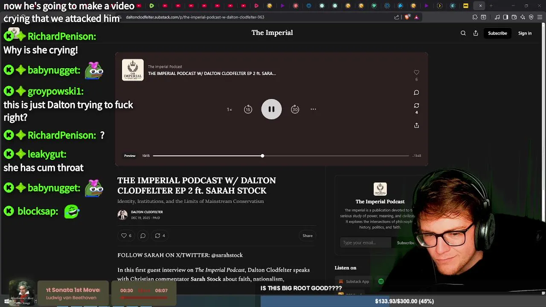Toggle the browser sidebar panel icon

(505, 17)
